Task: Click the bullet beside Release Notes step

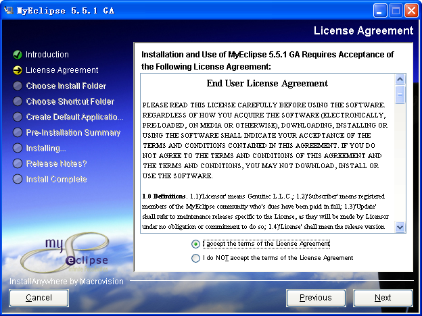Action: click(x=18, y=163)
